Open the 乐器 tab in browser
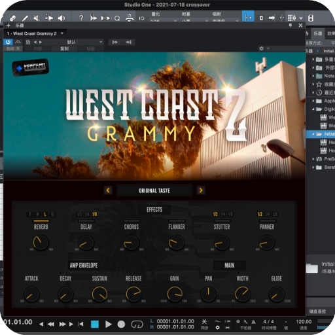 click(x=318, y=33)
